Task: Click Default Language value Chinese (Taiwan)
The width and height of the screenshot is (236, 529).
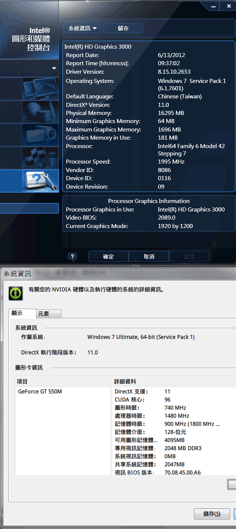Action: (180, 96)
